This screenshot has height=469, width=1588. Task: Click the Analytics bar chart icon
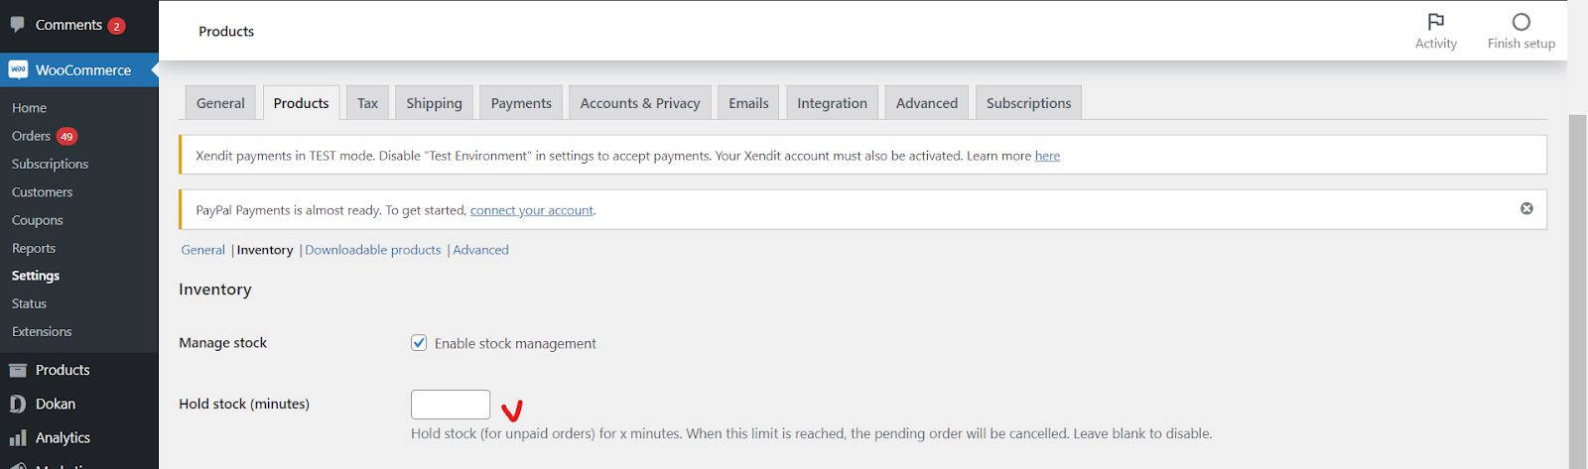pos(18,437)
